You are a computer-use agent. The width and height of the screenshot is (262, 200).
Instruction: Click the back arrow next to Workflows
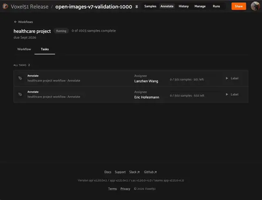(16, 22)
